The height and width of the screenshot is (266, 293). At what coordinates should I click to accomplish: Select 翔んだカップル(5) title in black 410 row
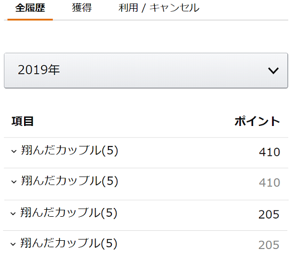(70, 151)
